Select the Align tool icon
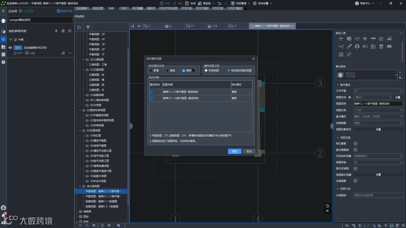The image size is (406, 228). click(x=389, y=39)
